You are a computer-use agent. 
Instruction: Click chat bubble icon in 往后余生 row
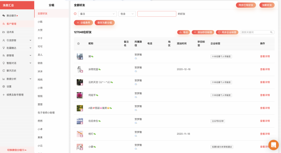click(x=136, y=123)
